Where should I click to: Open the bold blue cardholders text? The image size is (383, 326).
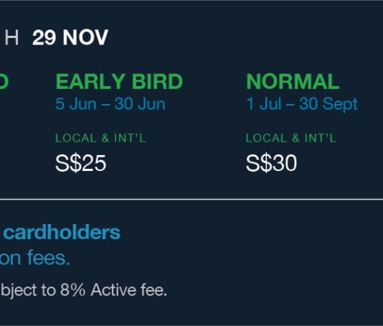click(x=62, y=233)
